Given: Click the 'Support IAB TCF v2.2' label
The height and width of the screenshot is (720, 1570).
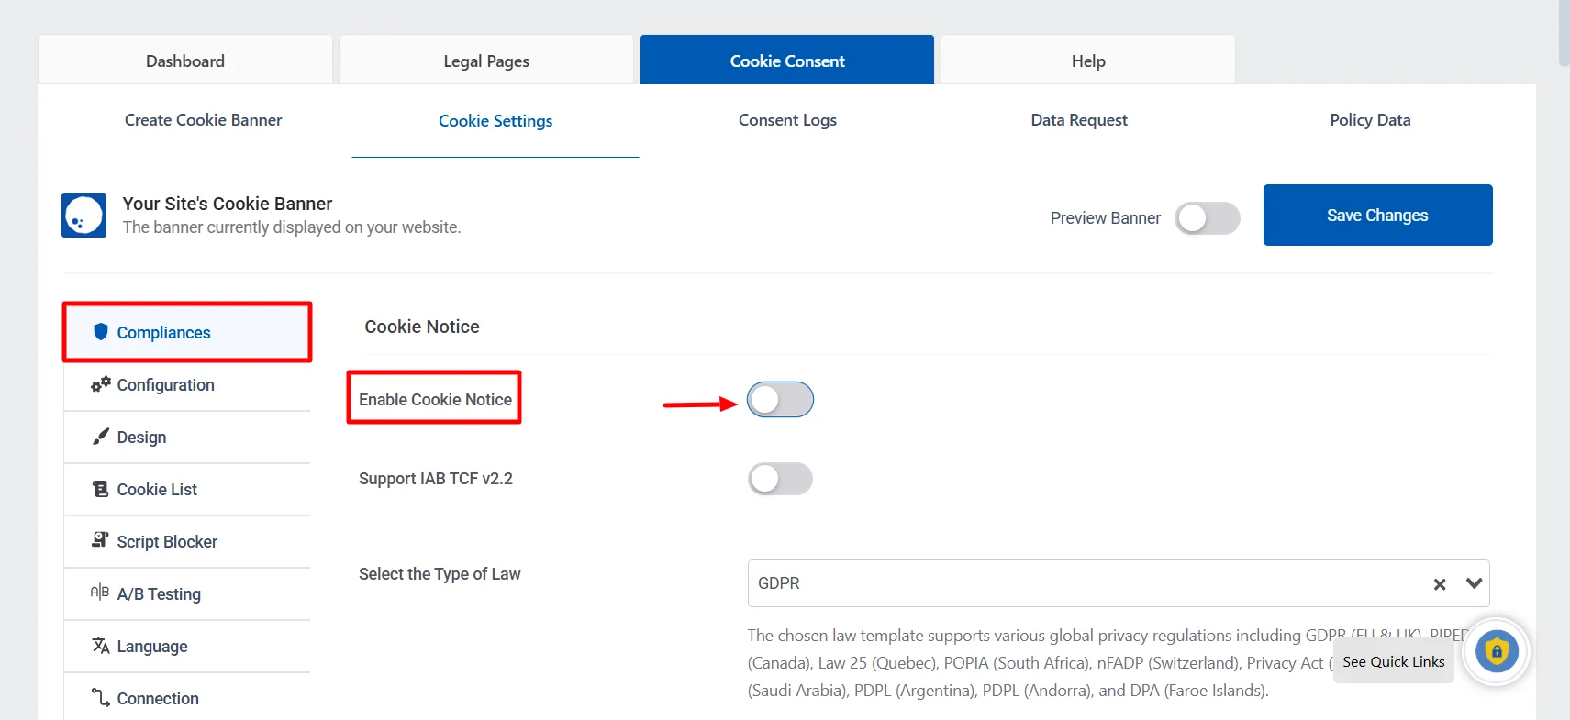Looking at the screenshot, I should pyautogui.click(x=436, y=479).
